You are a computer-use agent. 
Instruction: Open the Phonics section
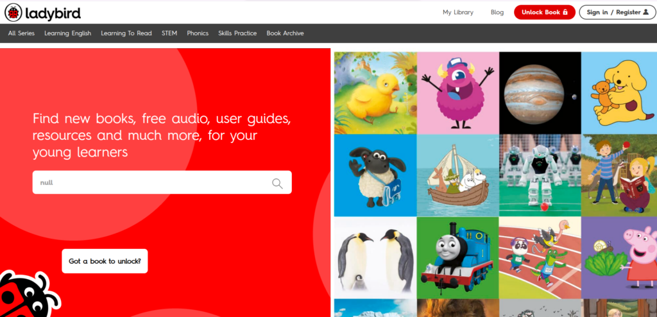pyautogui.click(x=198, y=33)
